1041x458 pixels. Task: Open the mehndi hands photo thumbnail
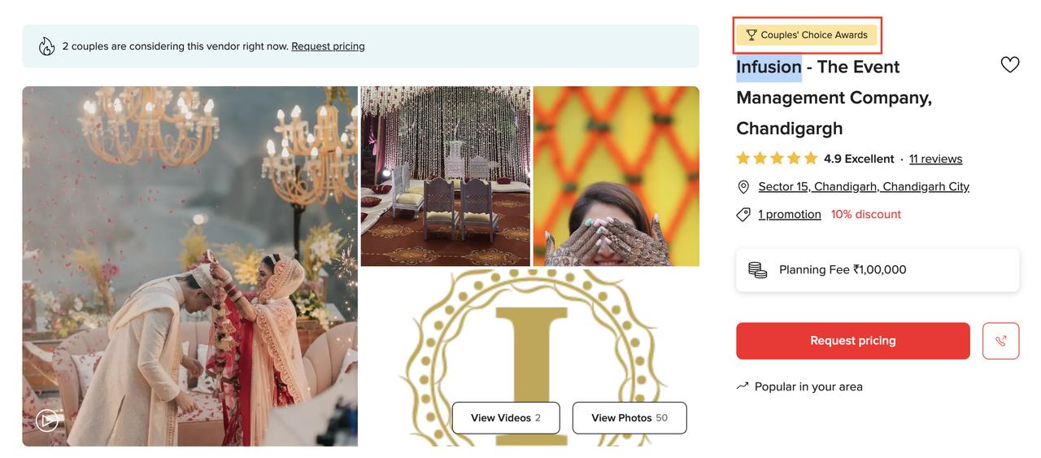(616, 177)
